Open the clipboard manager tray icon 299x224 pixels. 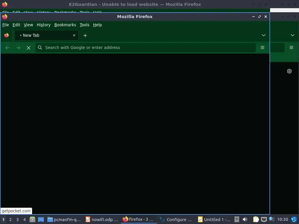pos(256,219)
